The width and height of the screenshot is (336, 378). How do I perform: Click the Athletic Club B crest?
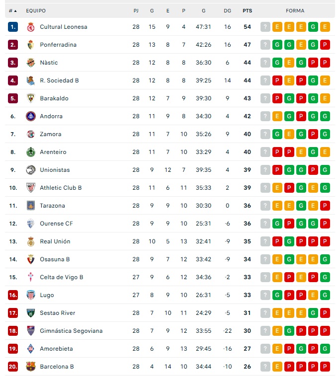(x=31, y=188)
